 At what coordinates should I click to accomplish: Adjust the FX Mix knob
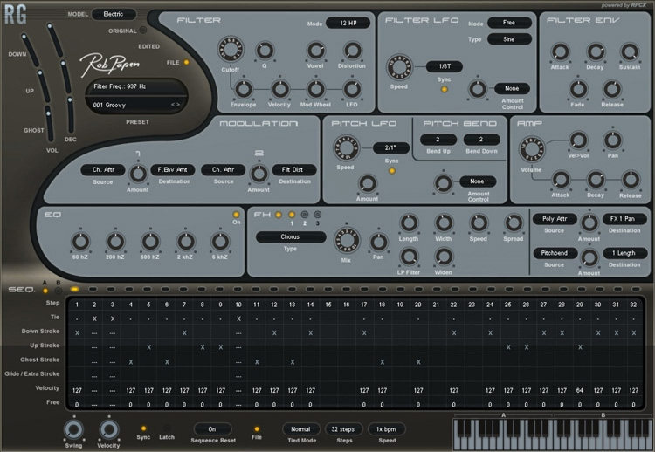click(347, 241)
